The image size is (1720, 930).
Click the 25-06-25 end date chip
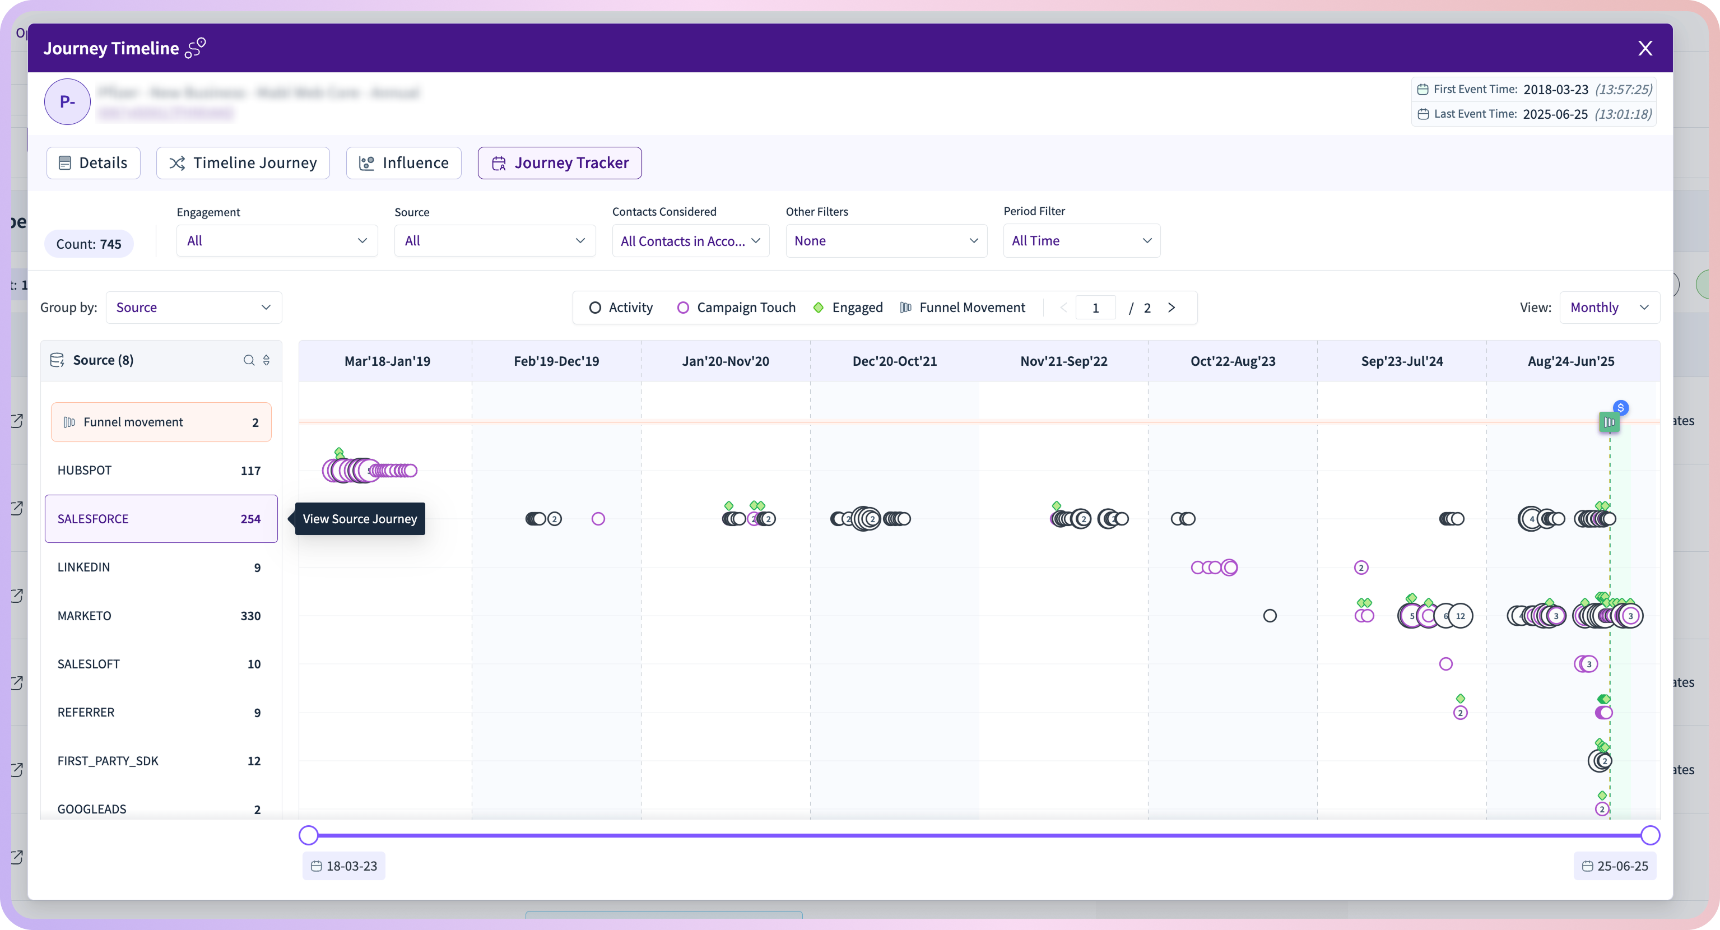(1615, 866)
